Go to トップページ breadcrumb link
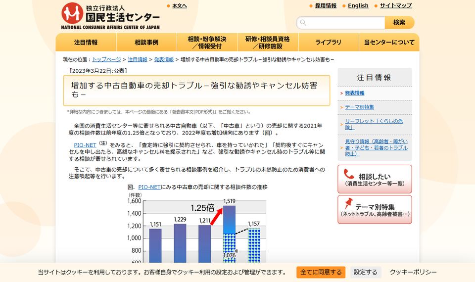This screenshot has height=282, width=475. click(x=106, y=60)
